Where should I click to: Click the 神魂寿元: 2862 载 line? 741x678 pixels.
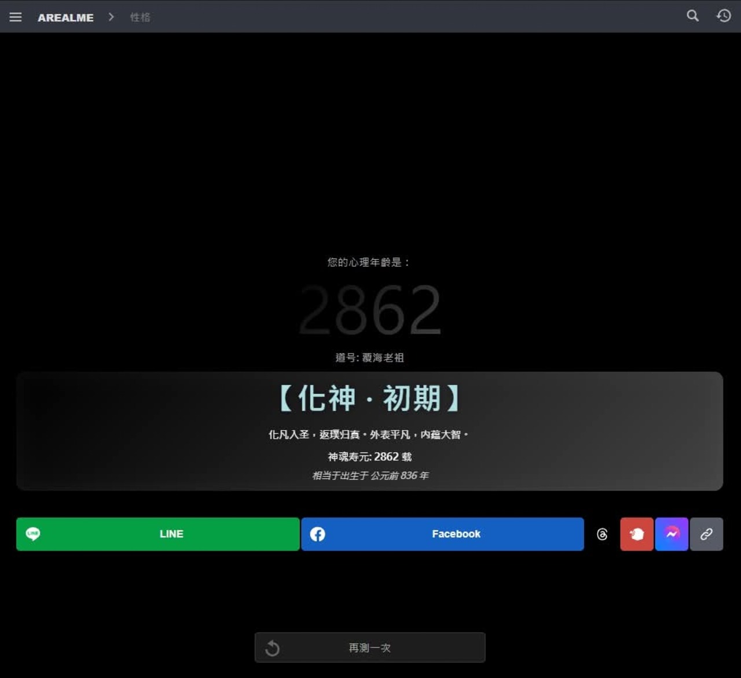tap(369, 457)
